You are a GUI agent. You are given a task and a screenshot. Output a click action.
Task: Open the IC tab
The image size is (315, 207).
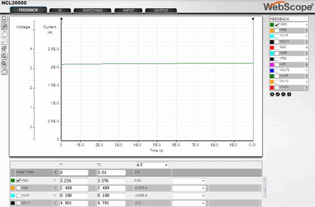pos(60,10)
